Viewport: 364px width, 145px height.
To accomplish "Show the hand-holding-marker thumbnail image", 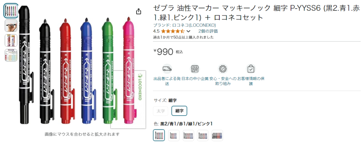I will [11, 26].
